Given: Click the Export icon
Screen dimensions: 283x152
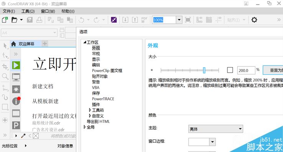Looking at the screenshot, I should tap(135, 20).
